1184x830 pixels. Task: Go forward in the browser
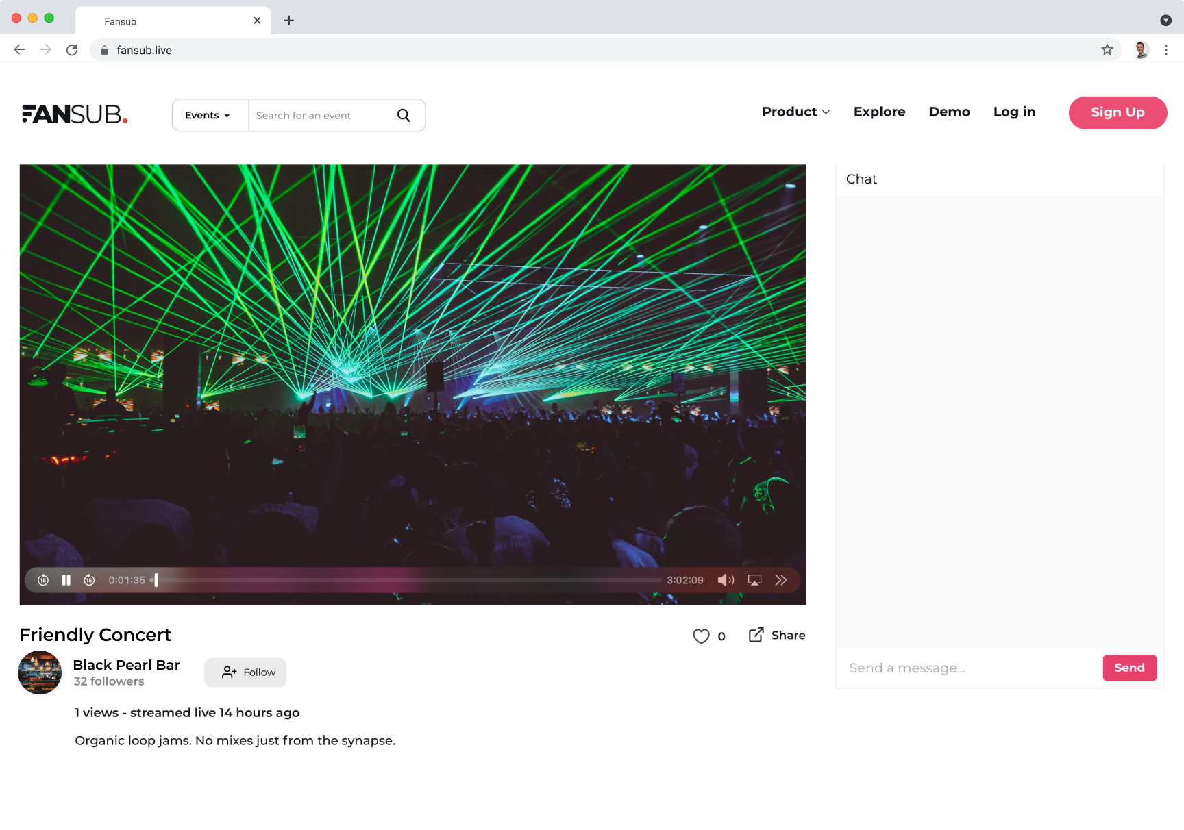click(46, 50)
